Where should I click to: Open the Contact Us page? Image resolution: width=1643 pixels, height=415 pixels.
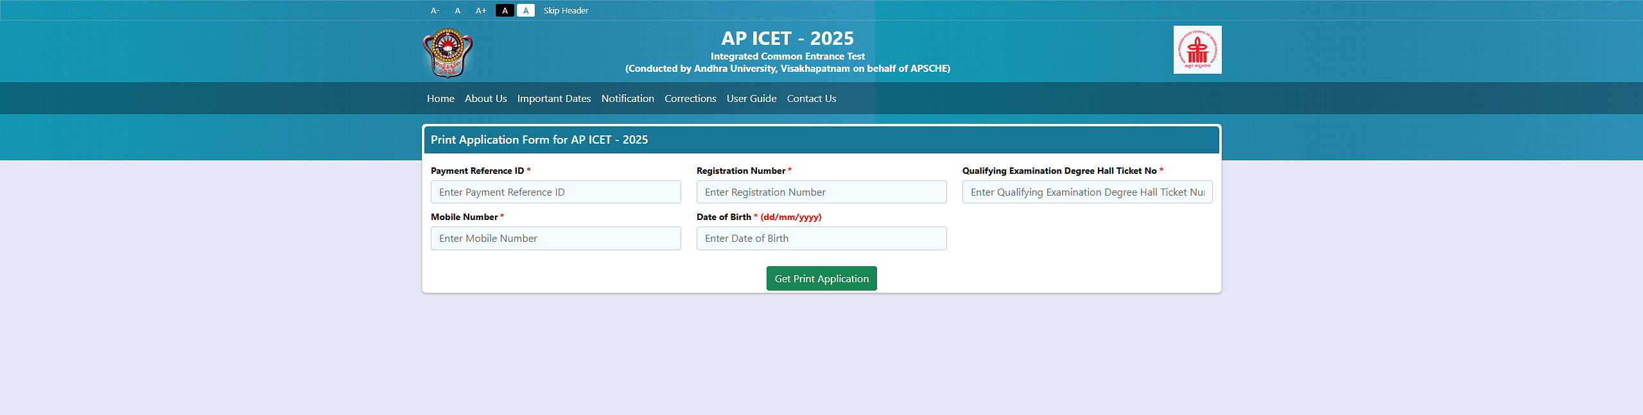pos(812,98)
